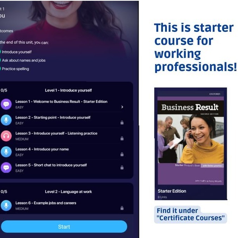Click the lock icon on Lesson 6 row
The image size is (238, 238).
pyautogui.click(x=122, y=208)
